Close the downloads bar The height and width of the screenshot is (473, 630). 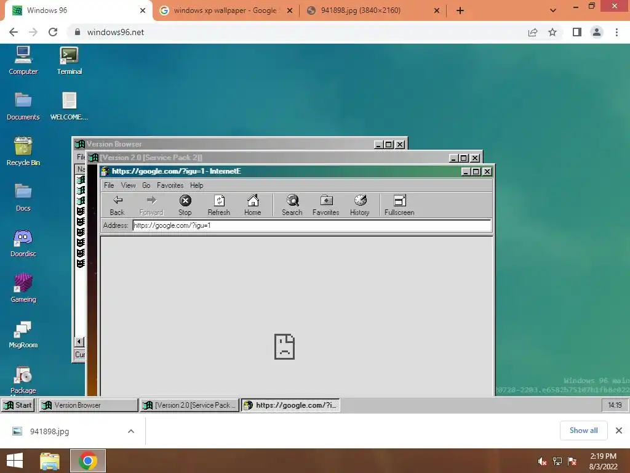tap(619, 431)
